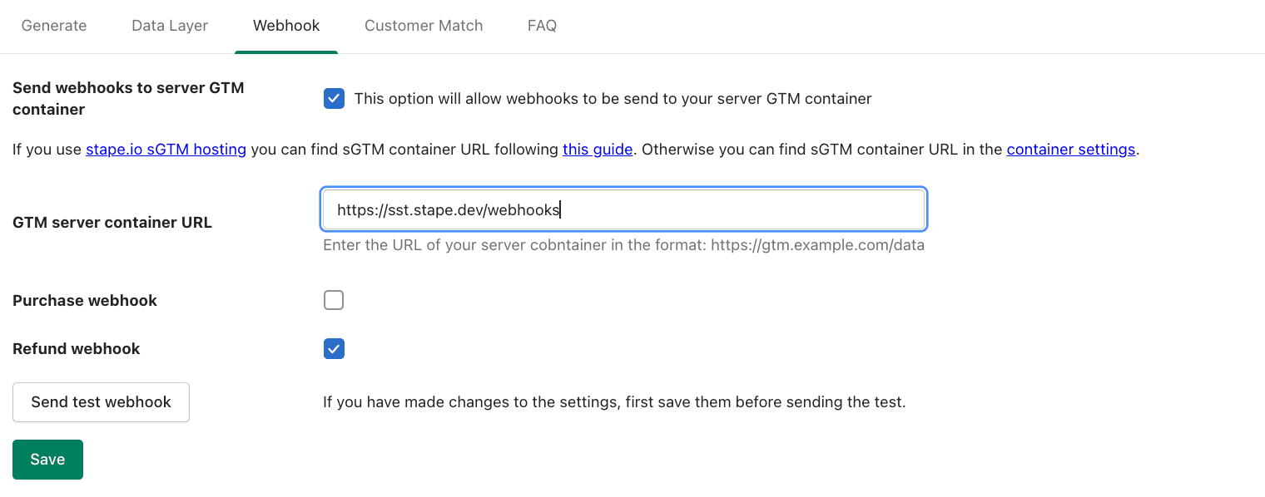Click the Send test webhook button

click(101, 402)
